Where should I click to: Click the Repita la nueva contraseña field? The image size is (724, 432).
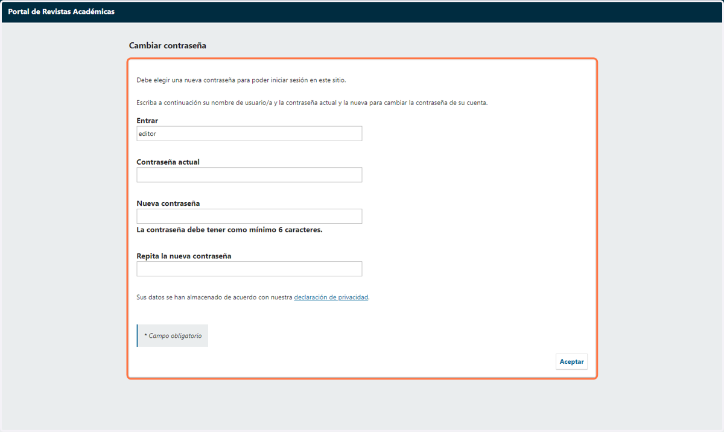point(249,268)
